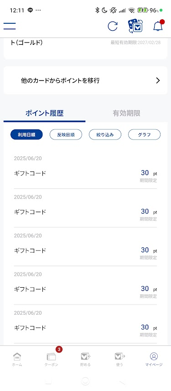Select ポイント履歴 tab
The width and height of the screenshot is (171, 391).
45,113
